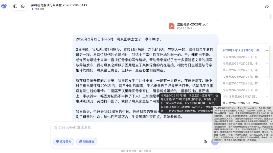
Task: Jump to 今天是2026年2月24日 outline entry
Action: [x=241, y=77]
